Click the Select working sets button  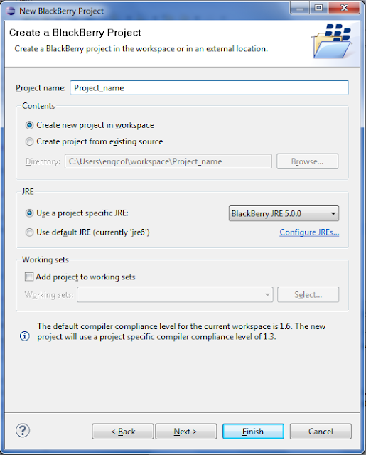(x=308, y=295)
